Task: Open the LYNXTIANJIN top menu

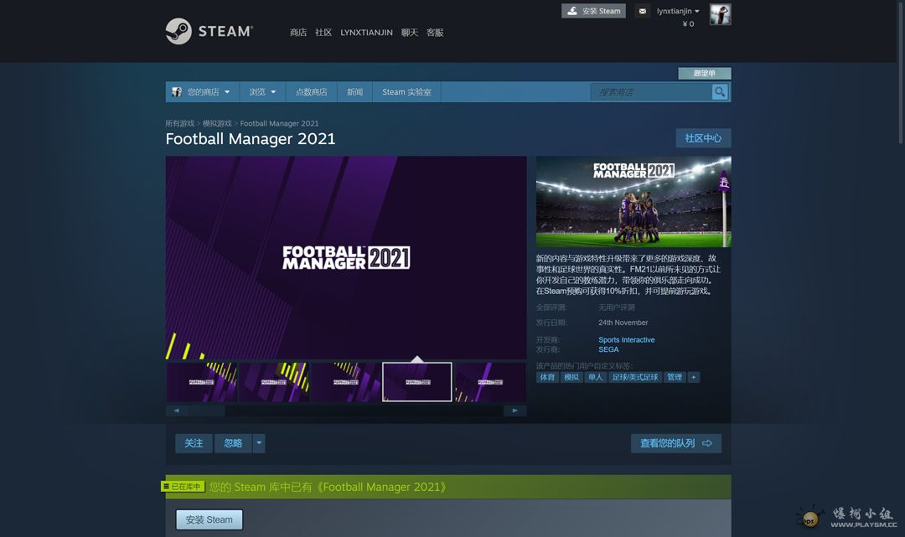Action: (366, 33)
